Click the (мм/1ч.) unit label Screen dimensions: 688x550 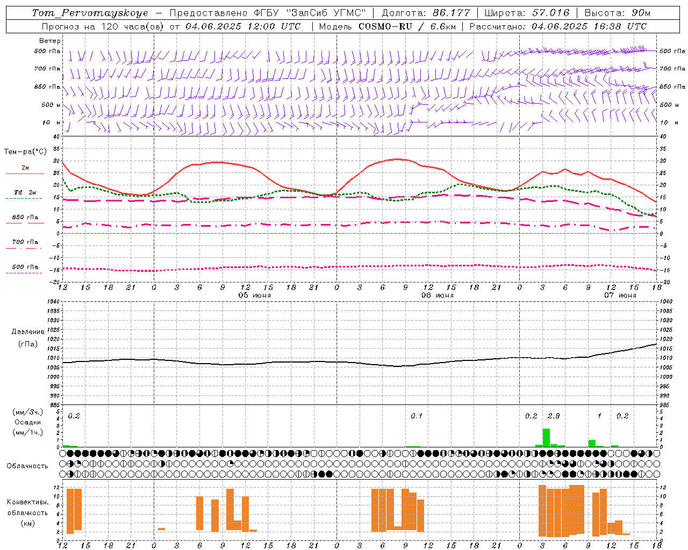[28, 432]
